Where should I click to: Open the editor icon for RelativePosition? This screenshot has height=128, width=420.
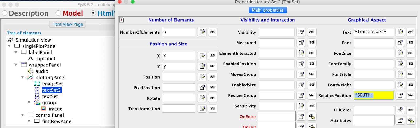pos(401,95)
